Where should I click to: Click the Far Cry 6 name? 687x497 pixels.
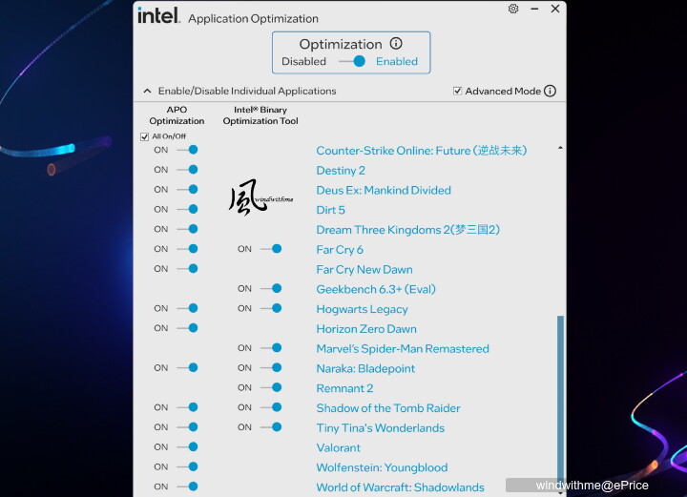340,250
